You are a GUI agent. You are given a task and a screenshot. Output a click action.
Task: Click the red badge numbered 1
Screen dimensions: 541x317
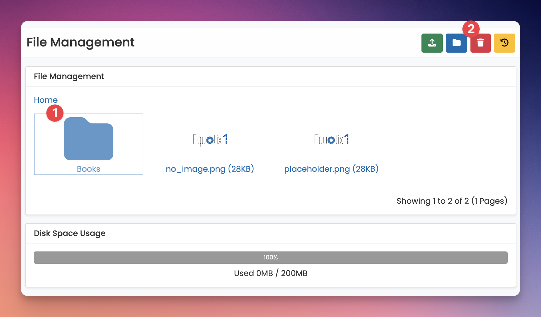pos(55,113)
